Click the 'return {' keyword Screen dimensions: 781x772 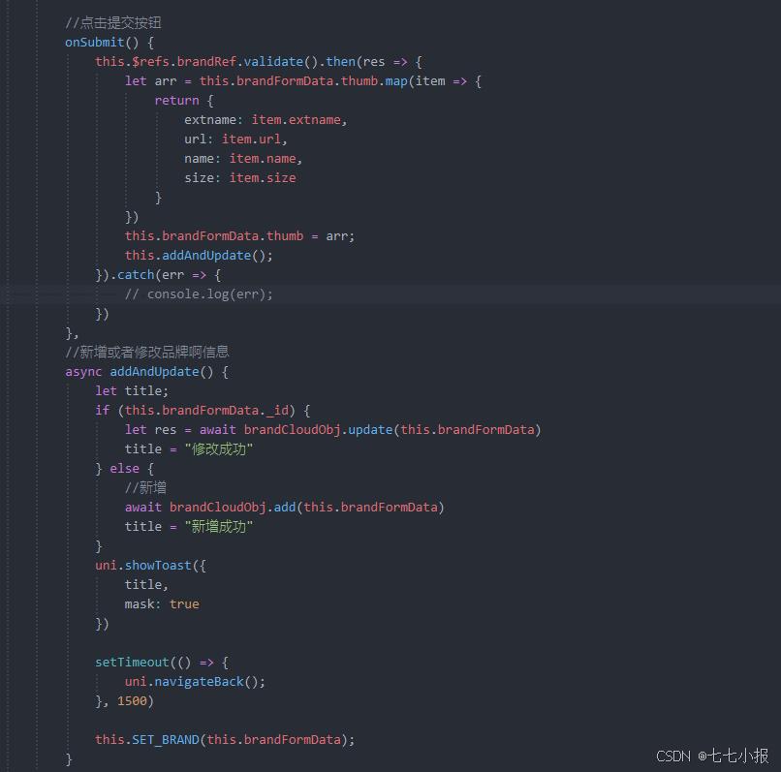184,101
